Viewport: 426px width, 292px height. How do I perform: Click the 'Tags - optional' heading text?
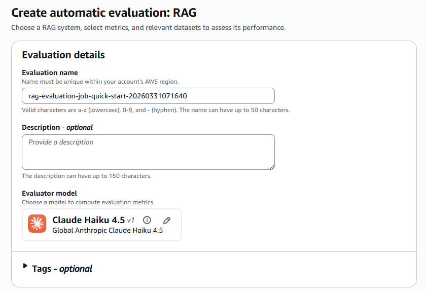[62, 269]
